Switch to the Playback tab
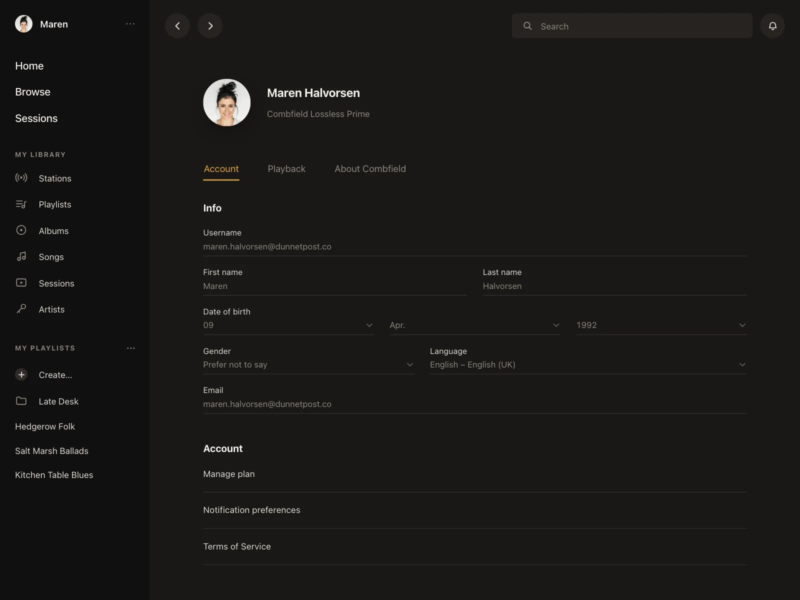The height and width of the screenshot is (600, 800). pyautogui.click(x=286, y=169)
